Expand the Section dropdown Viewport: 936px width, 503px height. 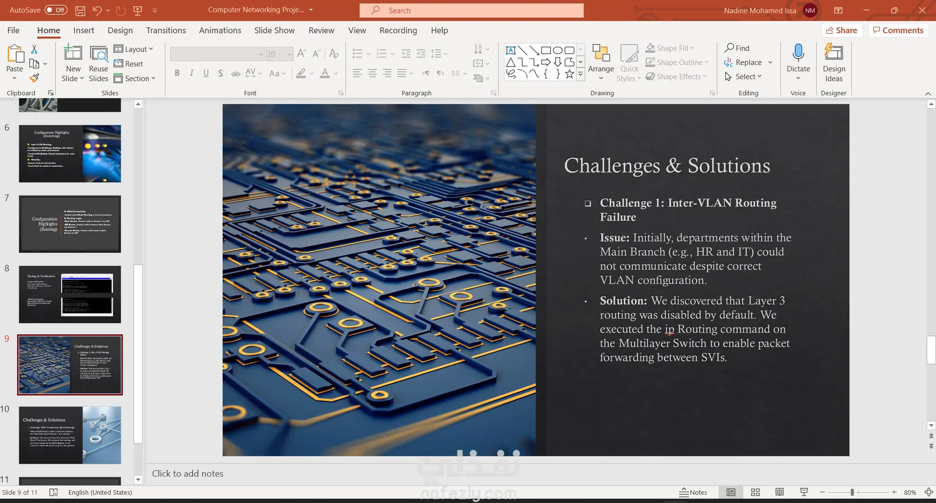coord(135,78)
